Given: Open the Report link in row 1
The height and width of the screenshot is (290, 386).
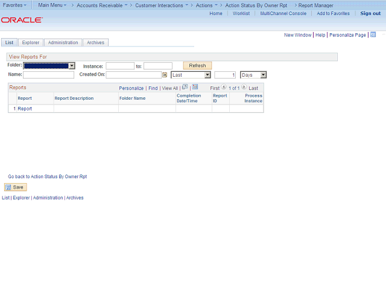Looking at the screenshot, I should tap(25, 109).
